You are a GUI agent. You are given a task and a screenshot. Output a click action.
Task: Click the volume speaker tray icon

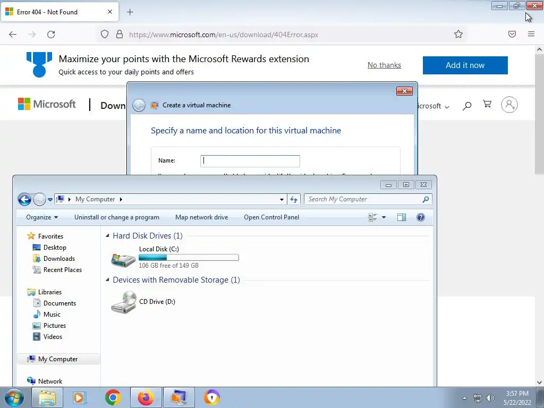click(x=490, y=398)
